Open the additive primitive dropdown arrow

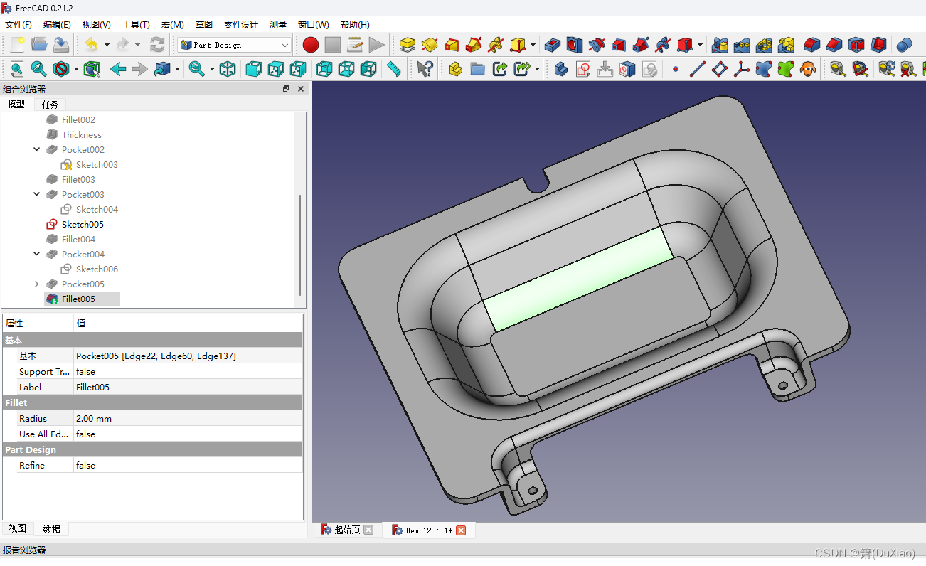pyautogui.click(x=533, y=45)
